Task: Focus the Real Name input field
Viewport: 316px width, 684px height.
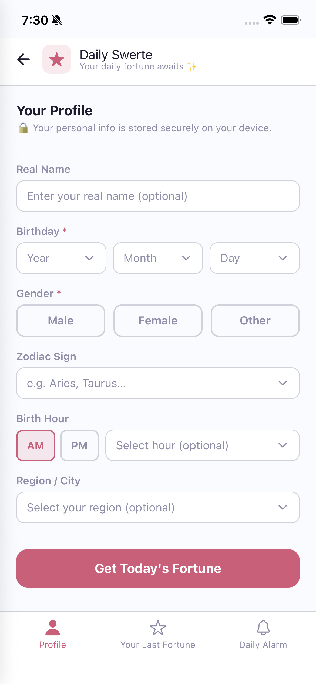Action: coord(158,196)
